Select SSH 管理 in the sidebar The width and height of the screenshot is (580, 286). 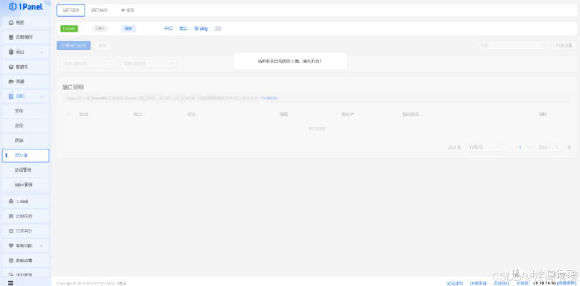[24, 185]
